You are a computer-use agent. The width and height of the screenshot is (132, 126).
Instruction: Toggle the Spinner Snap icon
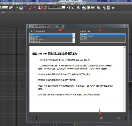point(40,8)
